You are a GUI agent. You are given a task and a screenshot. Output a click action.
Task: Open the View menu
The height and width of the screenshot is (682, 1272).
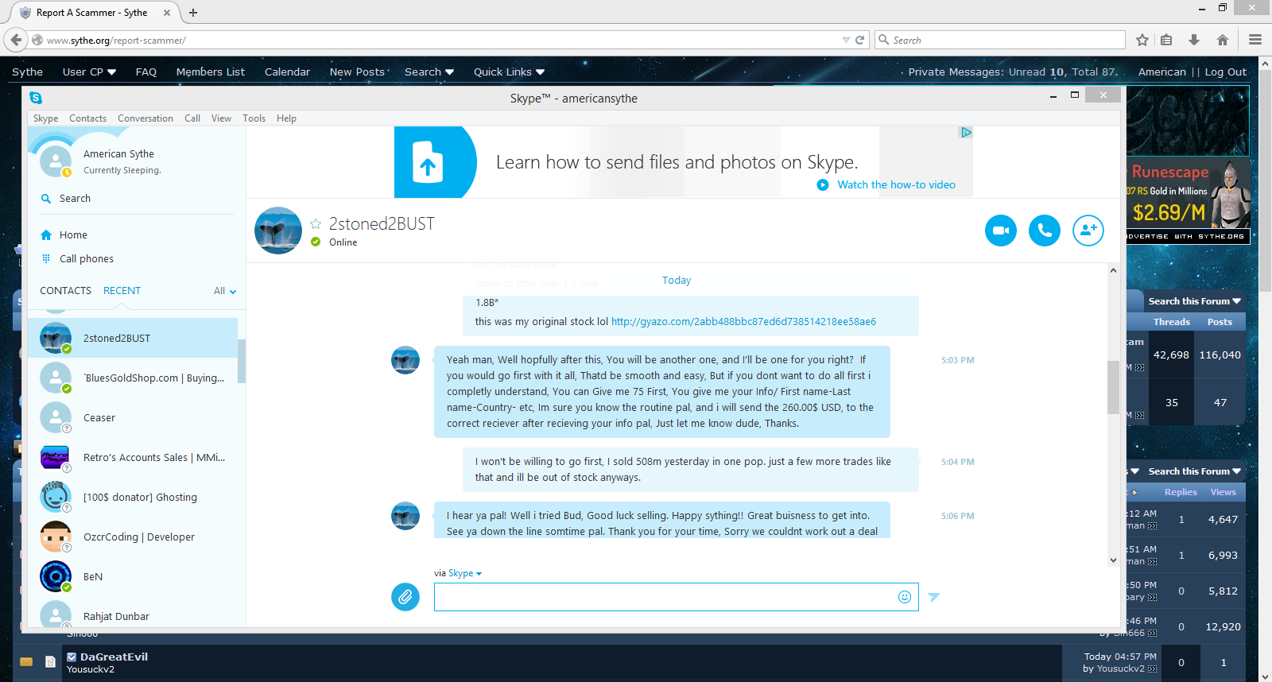click(221, 118)
